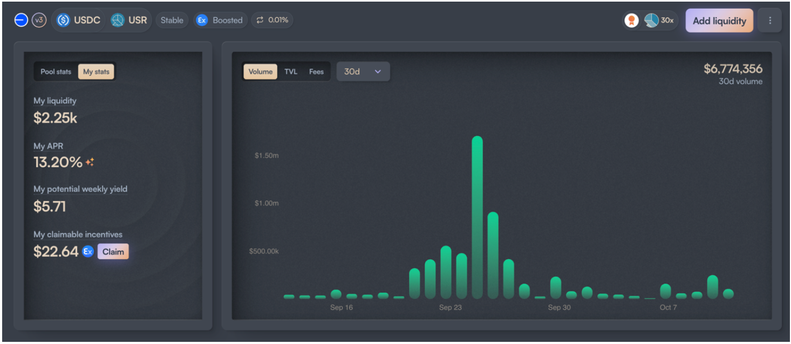791x344 pixels.
Task: Switch chart to Fees tab
Action: click(x=316, y=72)
